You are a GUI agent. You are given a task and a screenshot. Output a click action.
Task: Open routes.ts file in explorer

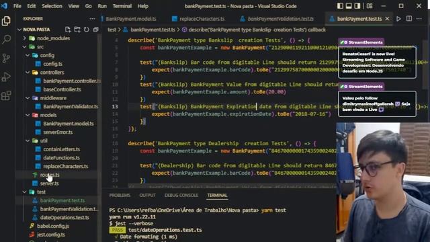coord(50,175)
